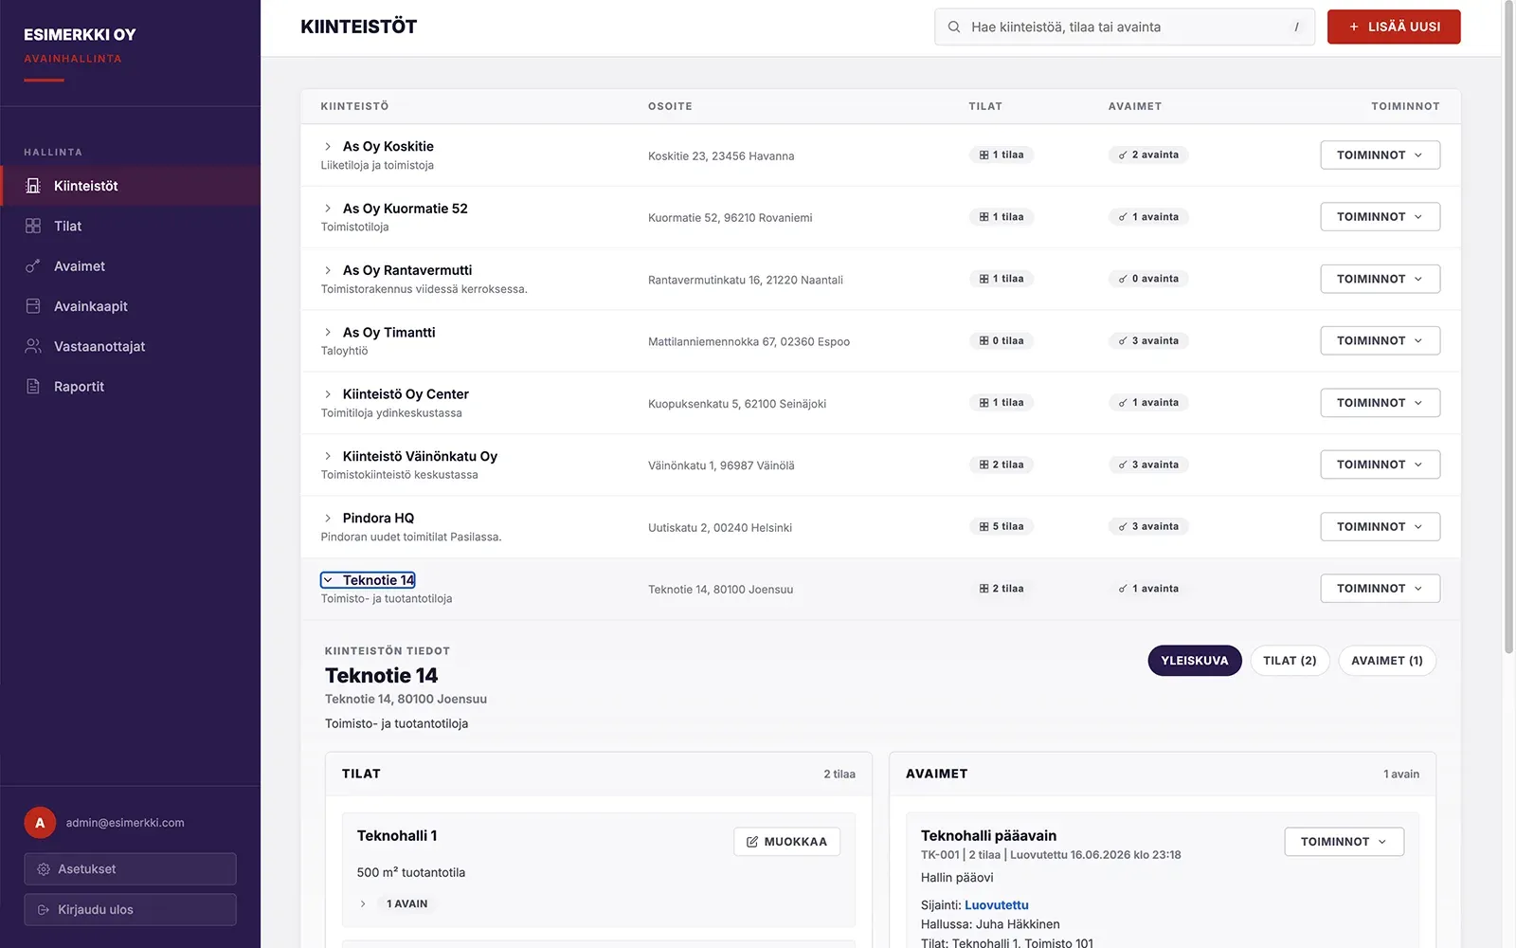Expand the As Oy Timantti row
The image size is (1516, 948).
(x=328, y=333)
